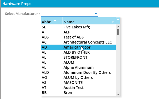159x99 pixels.
Task: Select American Door manufacturer
Action: [78, 47]
